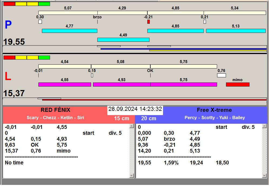The width and height of the screenshot is (269, 193).
Task: Click the Percy - Scotty - Yuki - Bailey lineup
Action: click(215, 118)
